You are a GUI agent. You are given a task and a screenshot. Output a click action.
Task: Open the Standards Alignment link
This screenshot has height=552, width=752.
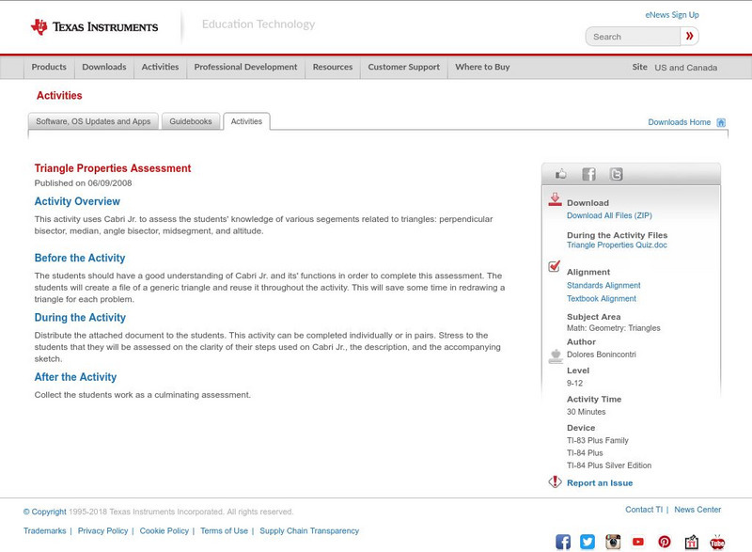603,285
